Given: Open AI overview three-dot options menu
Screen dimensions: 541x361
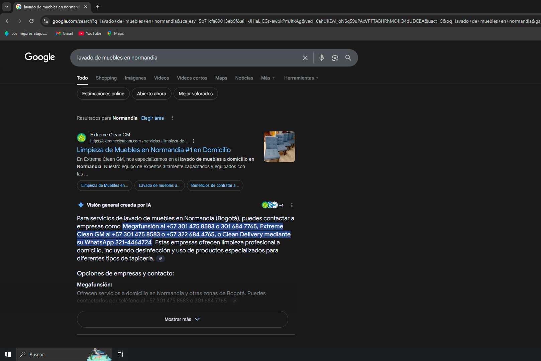Looking at the screenshot, I should click(x=292, y=205).
